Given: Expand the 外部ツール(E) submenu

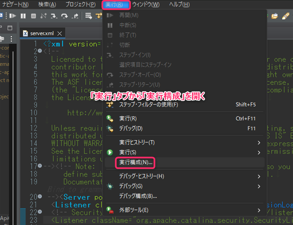Looking at the screenshot, I should tap(185, 210).
